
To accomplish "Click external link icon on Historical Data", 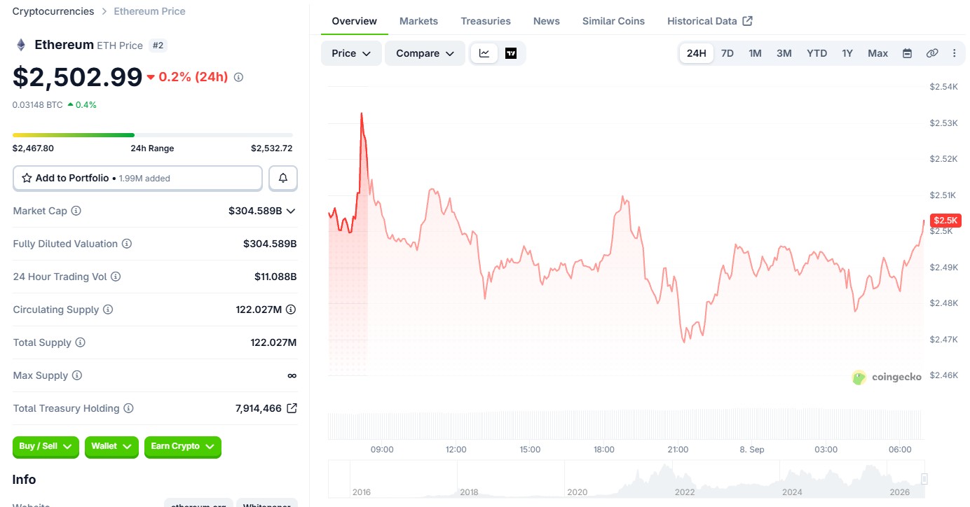I will (748, 21).
